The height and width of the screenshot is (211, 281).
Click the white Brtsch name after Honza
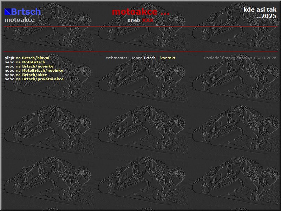click(x=150, y=58)
